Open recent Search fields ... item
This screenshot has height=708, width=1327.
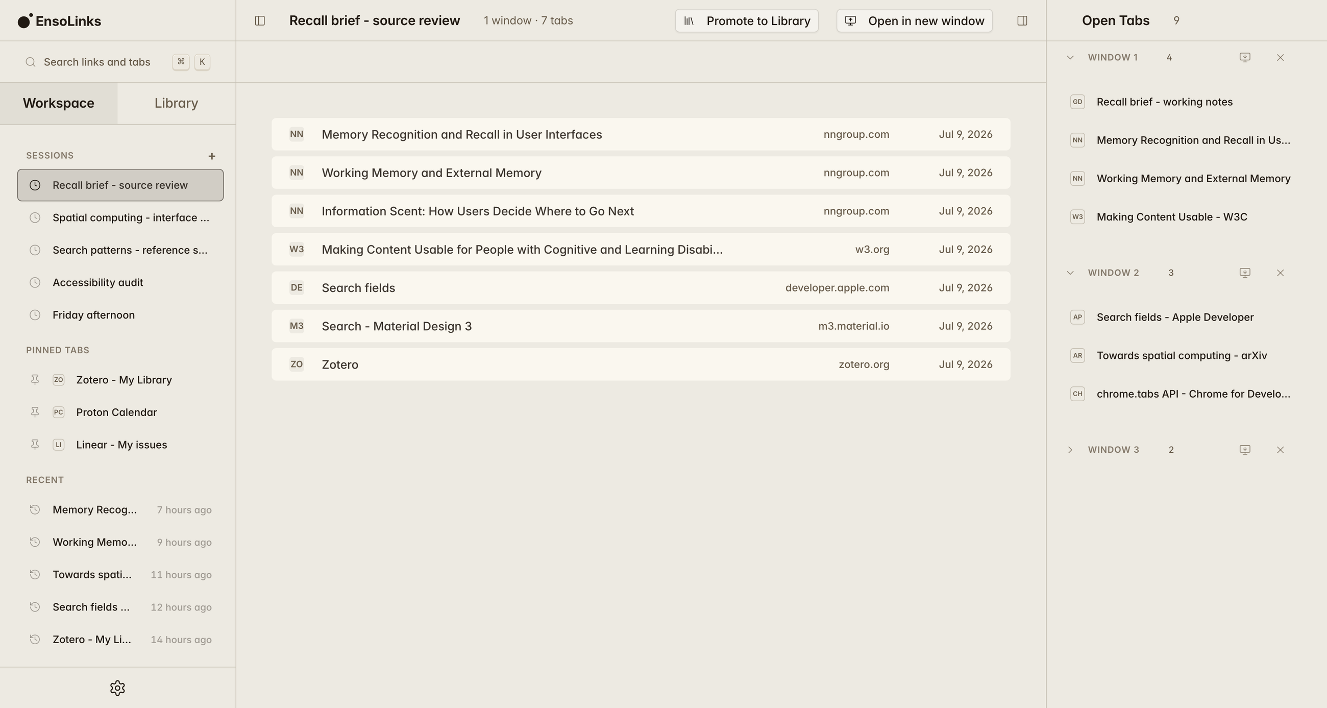point(120,607)
